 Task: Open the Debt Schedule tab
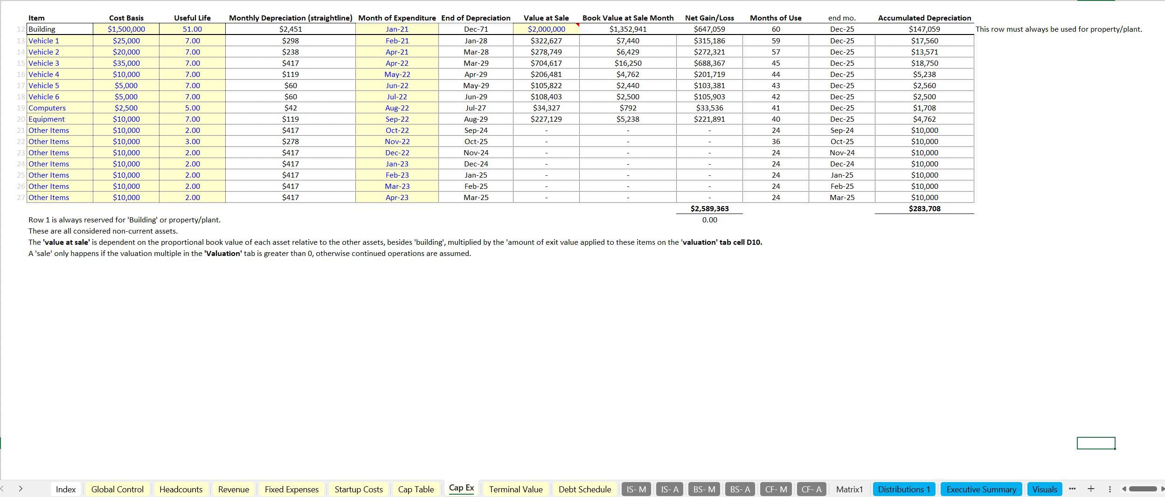click(x=585, y=489)
